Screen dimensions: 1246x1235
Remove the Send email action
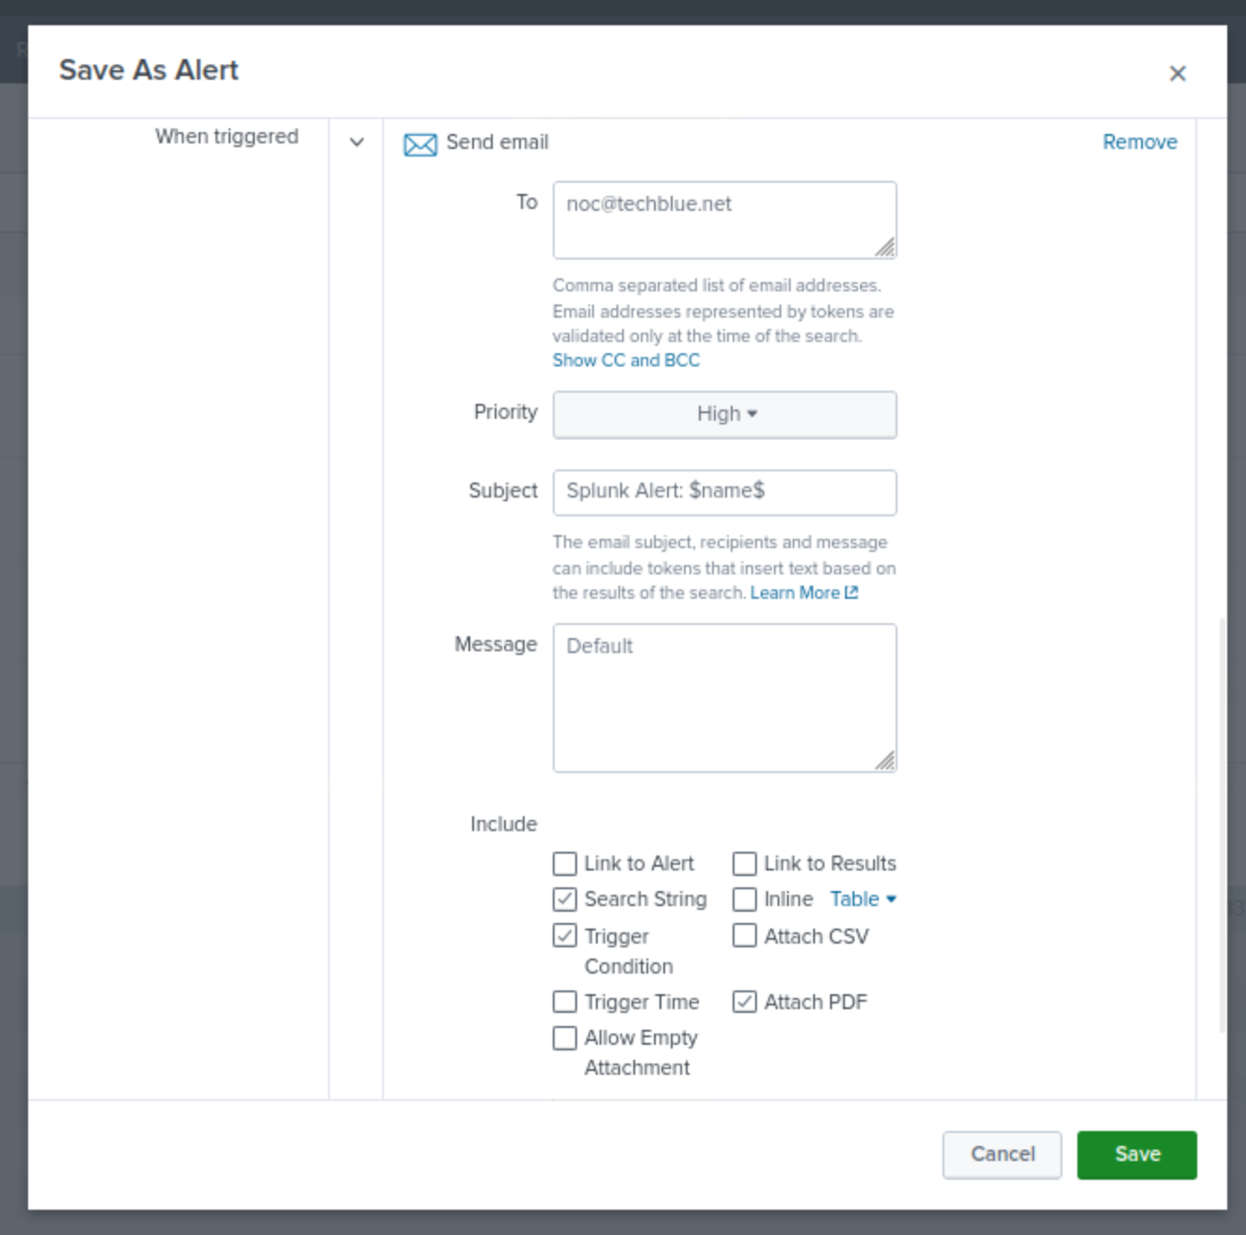pyautogui.click(x=1139, y=142)
